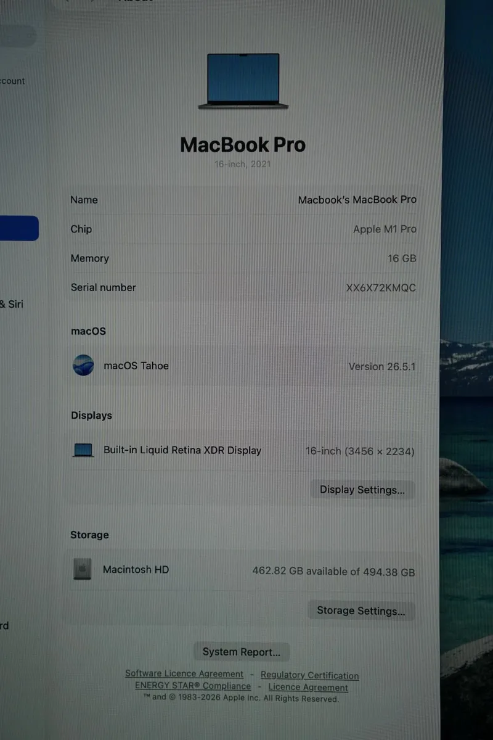Open Display Settings
The height and width of the screenshot is (740, 493).
[362, 490]
